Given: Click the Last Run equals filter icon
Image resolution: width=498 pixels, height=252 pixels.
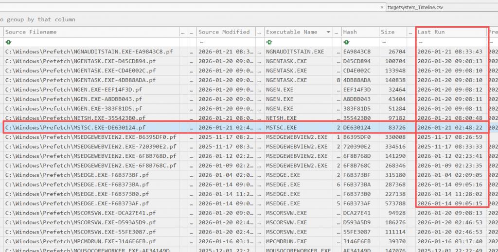Looking at the screenshot, I should point(421,42).
